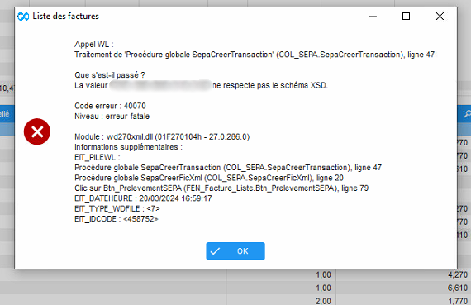Confirm the error dialog with OK

pos(235,251)
